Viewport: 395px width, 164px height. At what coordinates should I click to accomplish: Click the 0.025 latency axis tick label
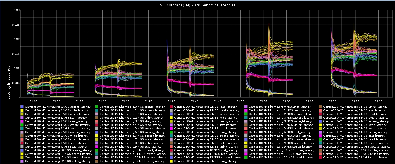[15, 25]
